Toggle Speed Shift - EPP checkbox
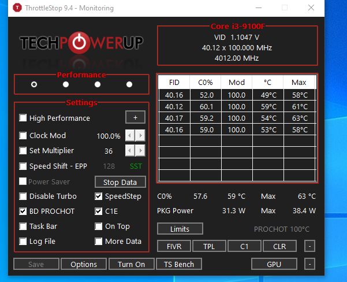 [x=23, y=166]
